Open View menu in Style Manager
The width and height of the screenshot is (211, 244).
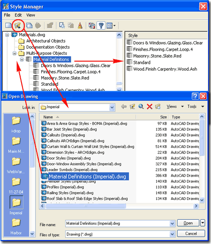pyautogui.click(x=30, y=15)
